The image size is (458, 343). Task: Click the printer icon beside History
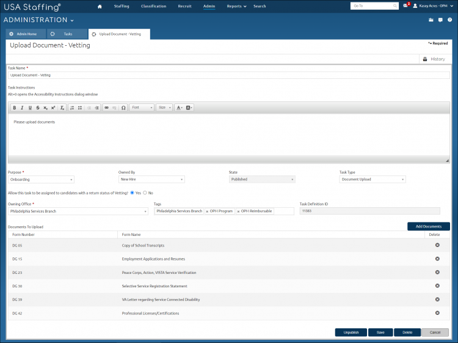pyautogui.click(x=425, y=59)
